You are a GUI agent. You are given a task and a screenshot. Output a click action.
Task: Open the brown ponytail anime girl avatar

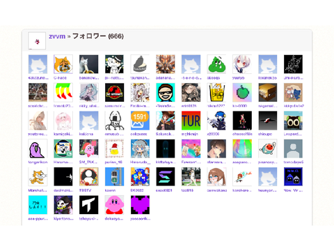[216, 177]
